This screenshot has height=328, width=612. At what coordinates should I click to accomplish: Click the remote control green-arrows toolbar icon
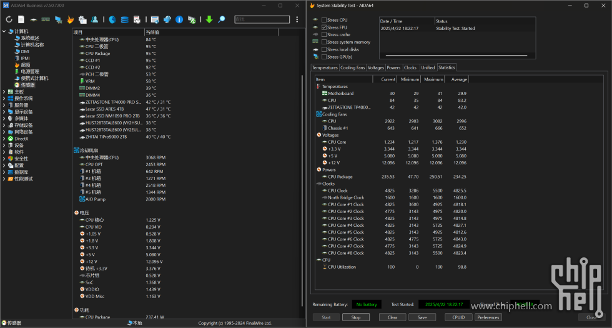pos(192,19)
